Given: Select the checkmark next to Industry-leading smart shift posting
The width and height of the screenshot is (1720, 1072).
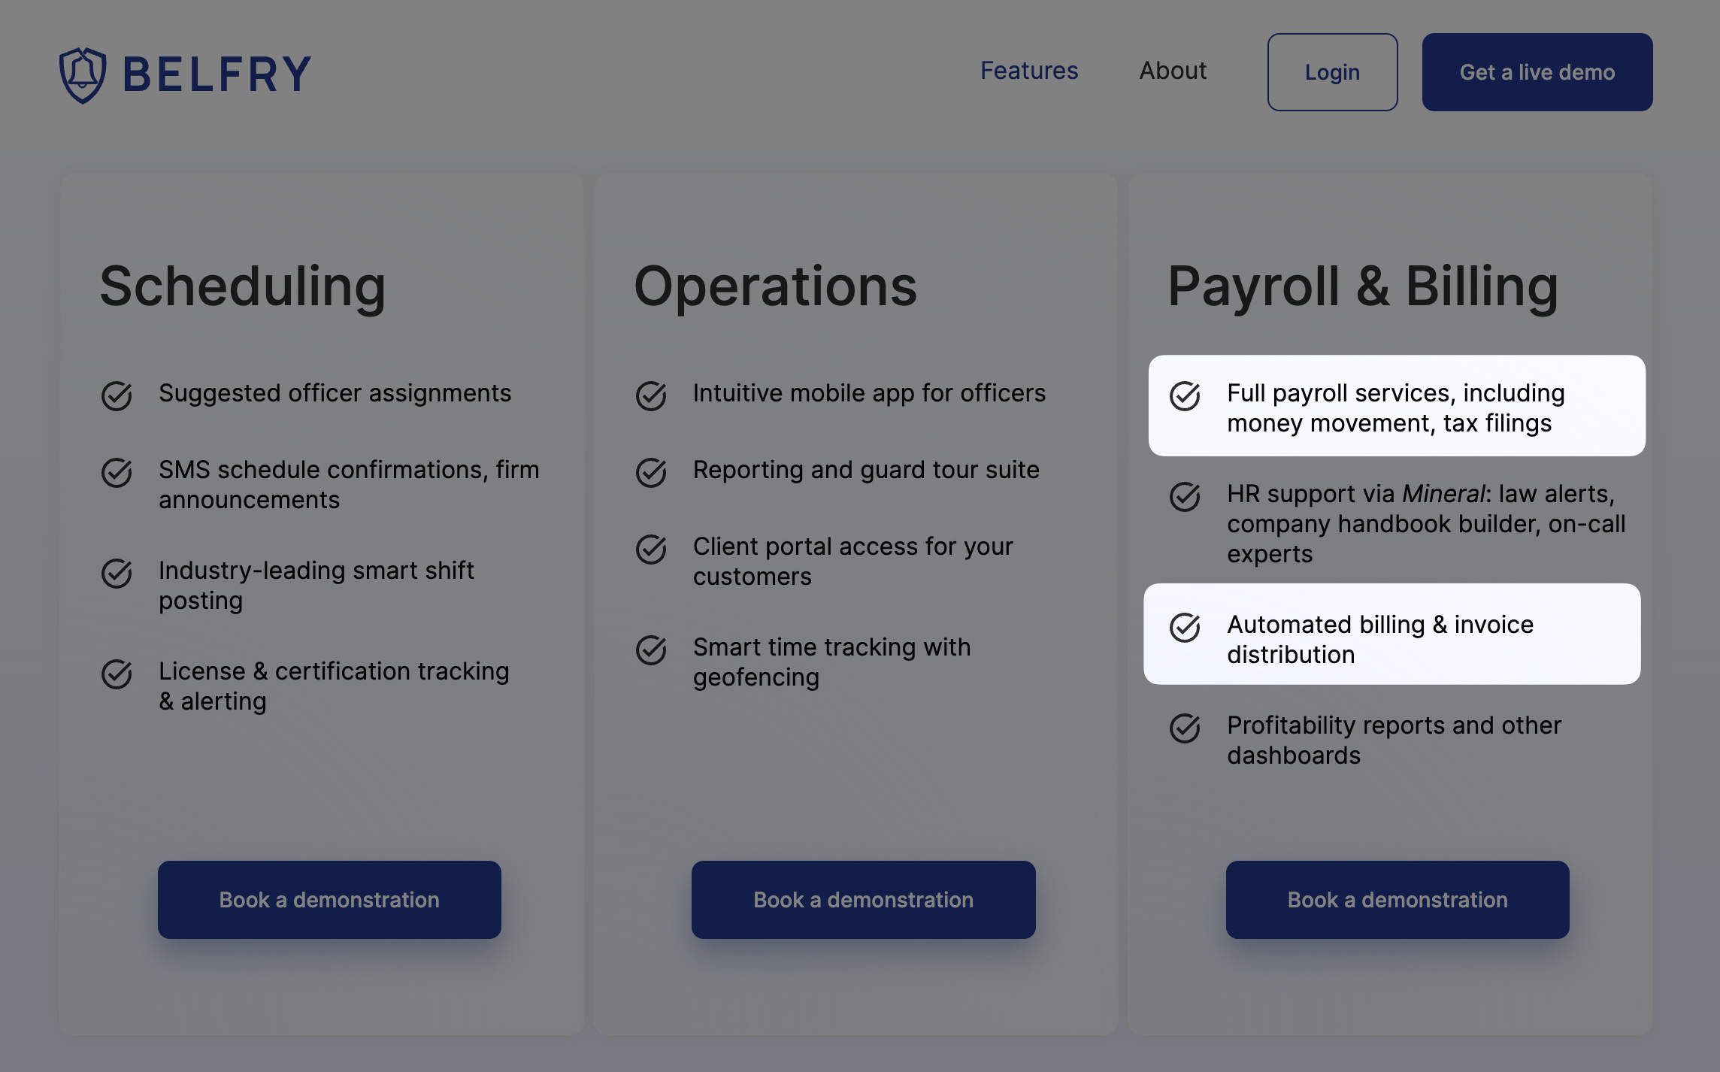Looking at the screenshot, I should [117, 574].
